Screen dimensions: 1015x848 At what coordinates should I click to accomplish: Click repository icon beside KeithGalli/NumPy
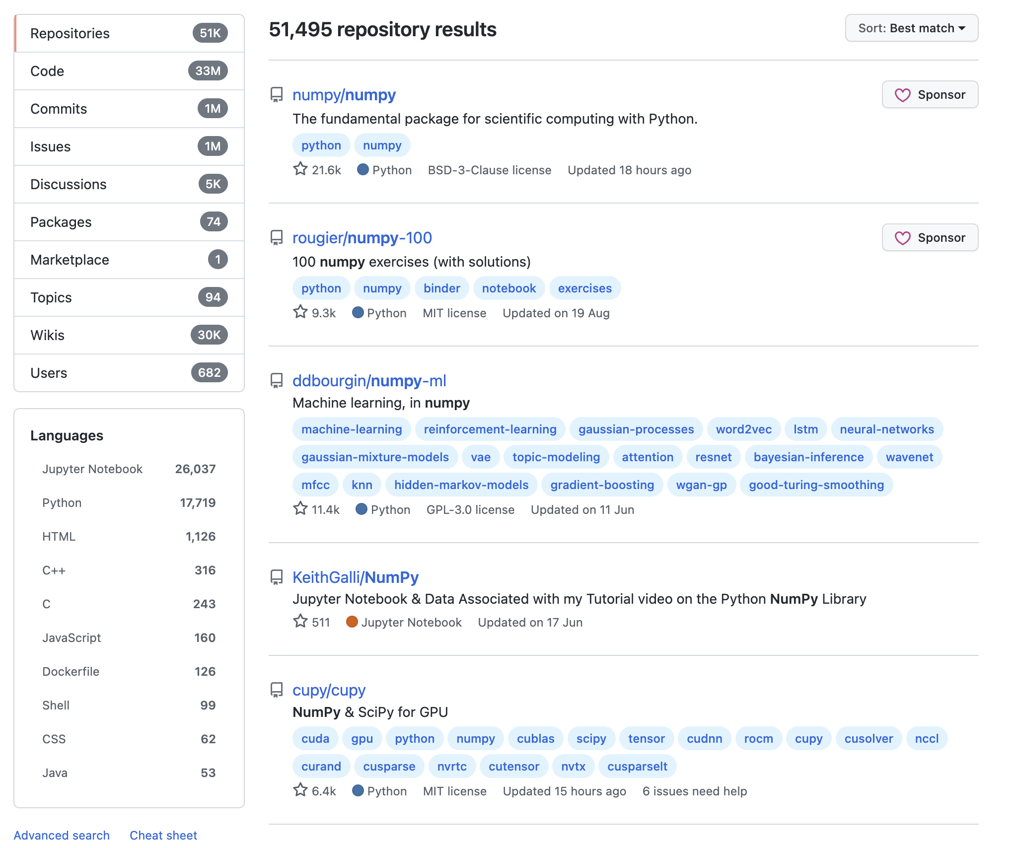click(276, 577)
